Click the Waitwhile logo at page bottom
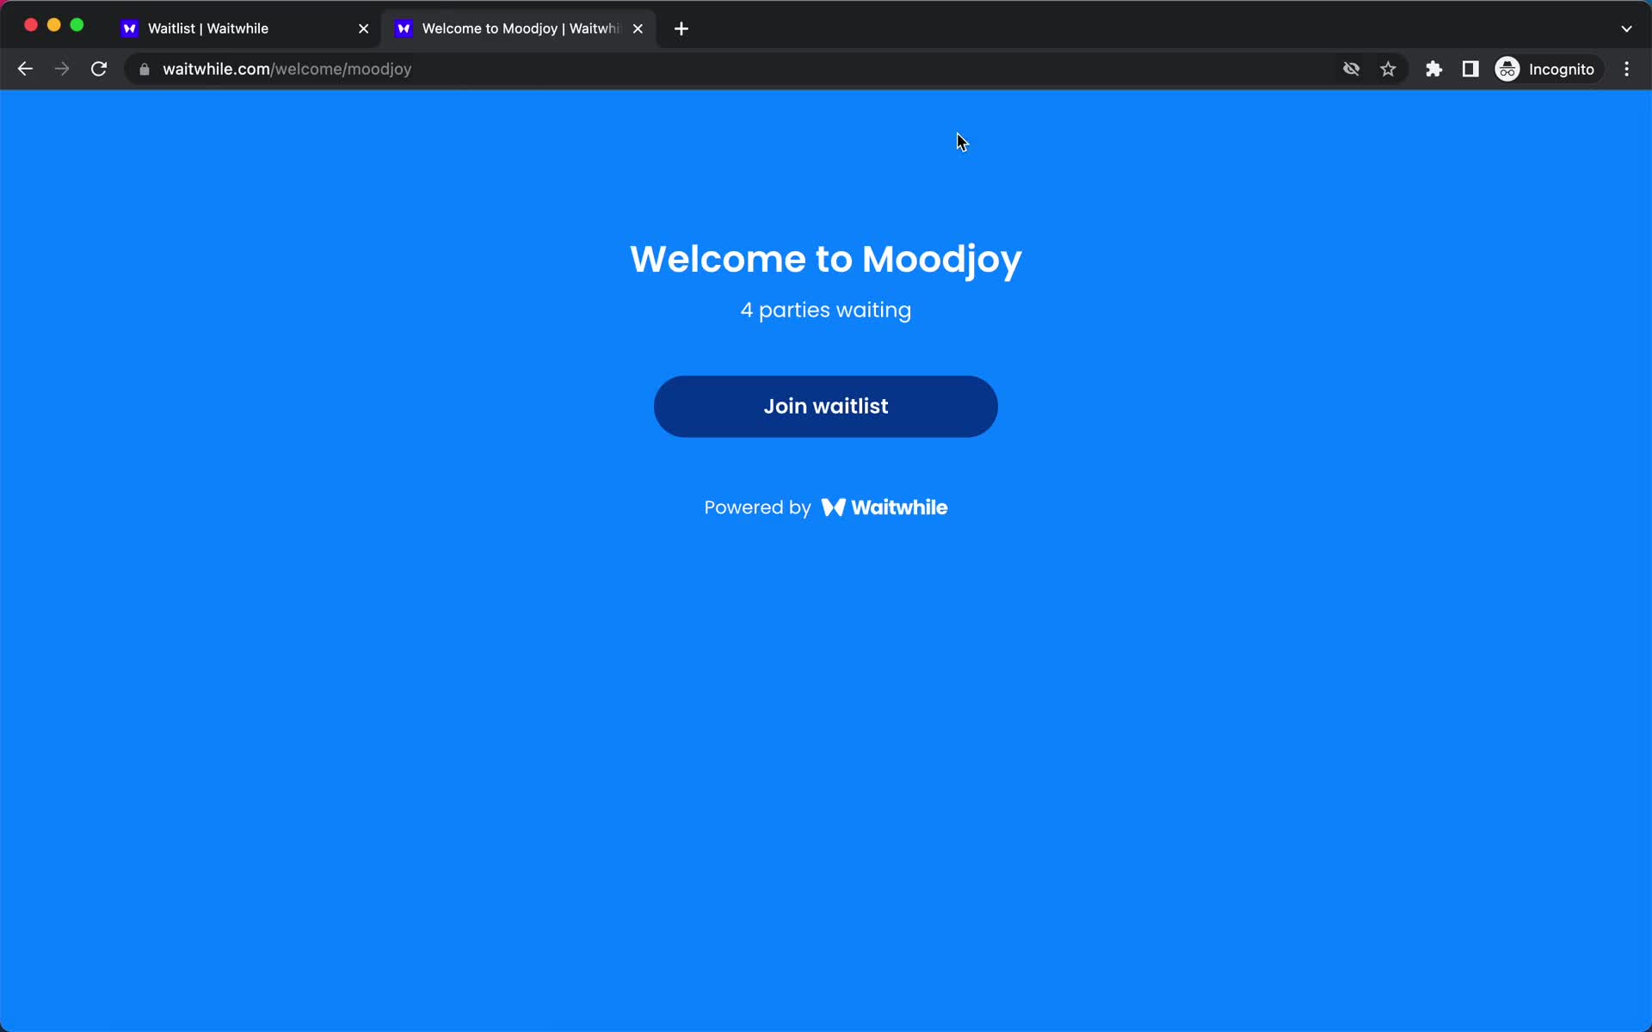Viewport: 1652px width, 1032px height. [886, 507]
